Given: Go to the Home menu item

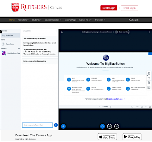Looking at the screenshot, I should [x=12, y=20].
